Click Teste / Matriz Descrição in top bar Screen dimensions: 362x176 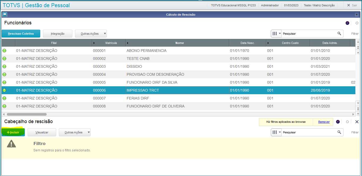(319, 5)
